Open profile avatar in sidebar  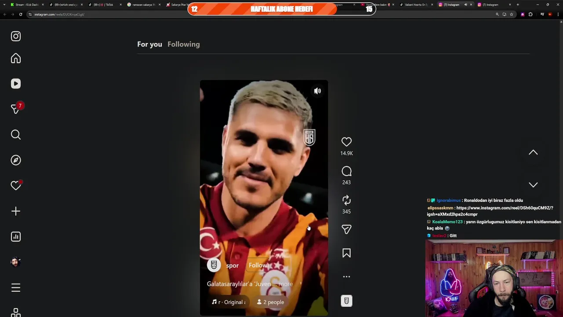click(16, 262)
